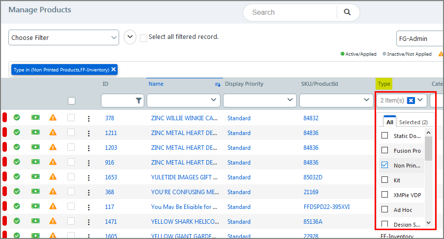The width and height of the screenshot is (444, 239).
Task: Click the Type list scrollbar down arrow
Action: point(428,223)
